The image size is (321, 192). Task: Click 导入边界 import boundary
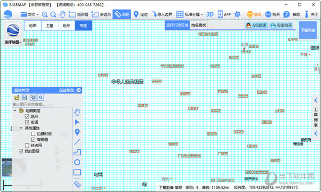pos(162,14)
